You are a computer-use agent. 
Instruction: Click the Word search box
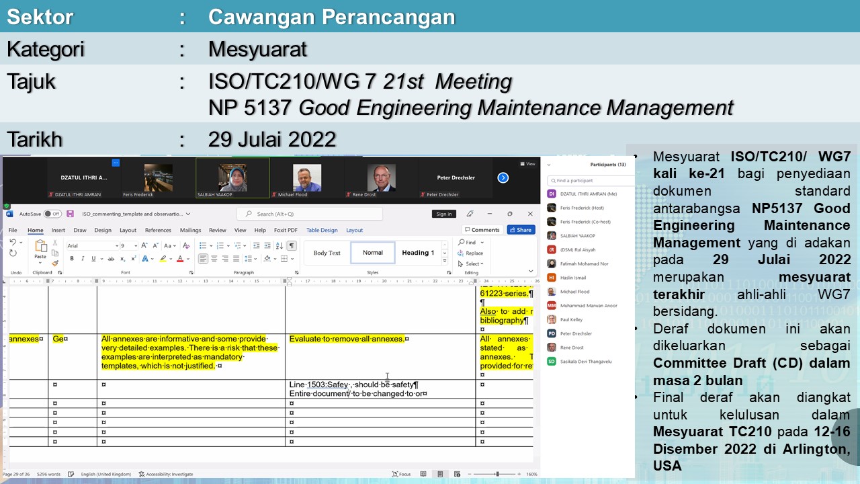(x=309, y=214)
